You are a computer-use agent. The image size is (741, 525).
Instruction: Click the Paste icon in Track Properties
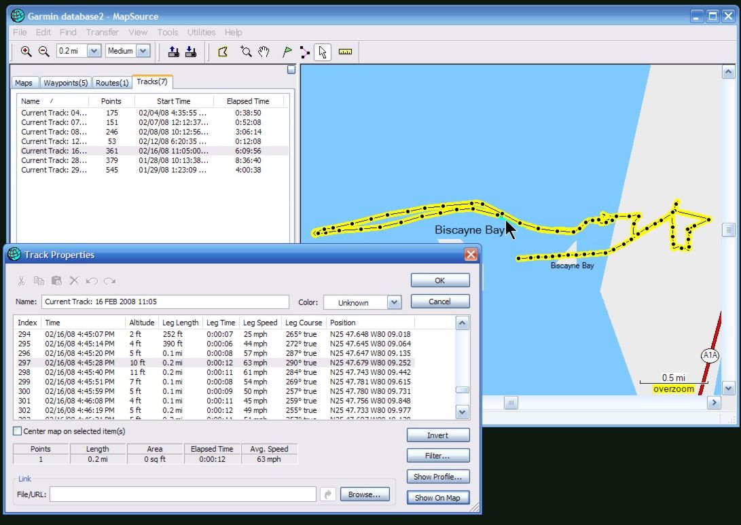pyautogui.click(x=56, y=280)
